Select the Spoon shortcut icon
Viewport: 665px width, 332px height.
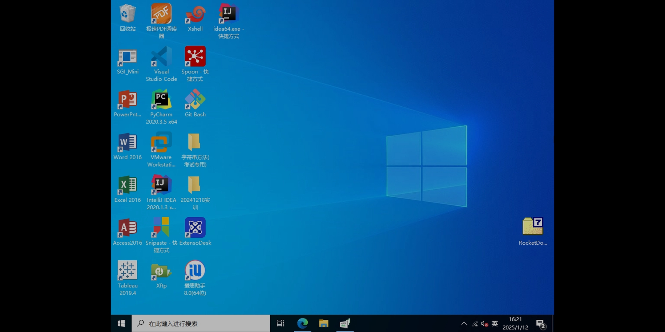[x=195, y=57]
